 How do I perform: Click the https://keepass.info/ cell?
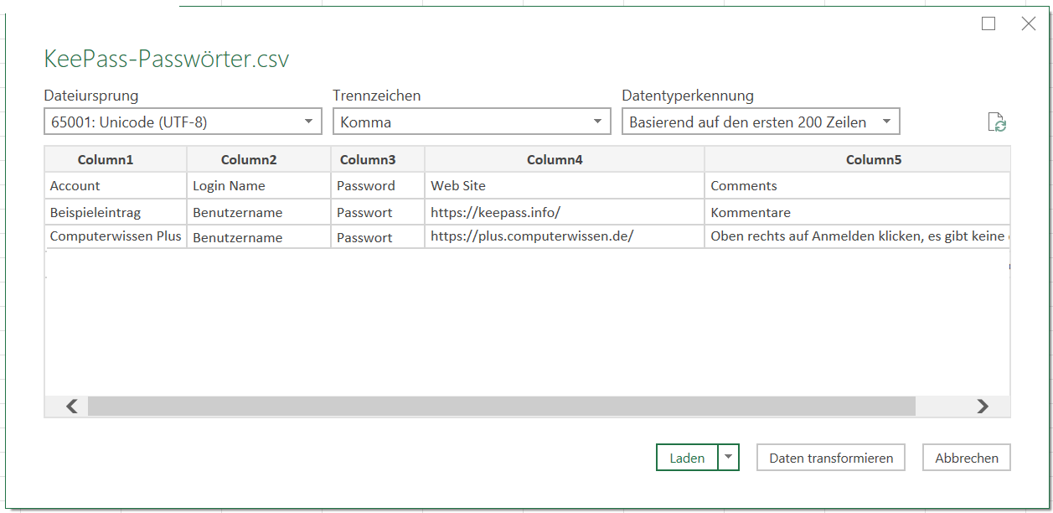click(x=495, y=212)
